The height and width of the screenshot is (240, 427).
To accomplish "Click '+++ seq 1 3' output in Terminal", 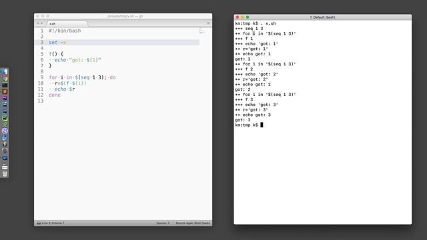I will pyautogui.click(x=249, y=29).
